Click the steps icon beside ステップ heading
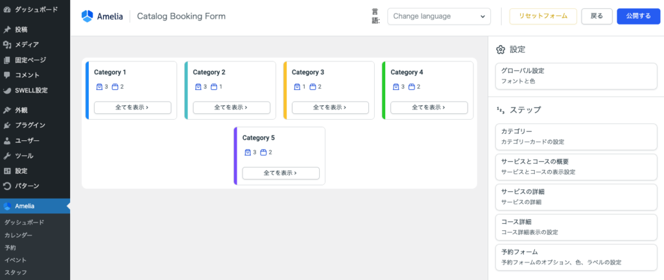 [x=500, y=110]
